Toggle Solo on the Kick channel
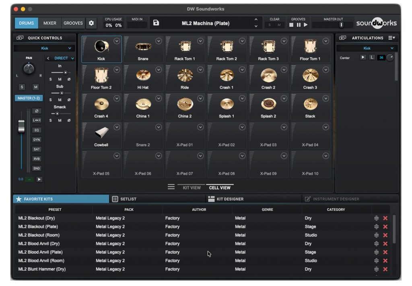The width and height of the screenshot is (412, 286). point(22,86)
